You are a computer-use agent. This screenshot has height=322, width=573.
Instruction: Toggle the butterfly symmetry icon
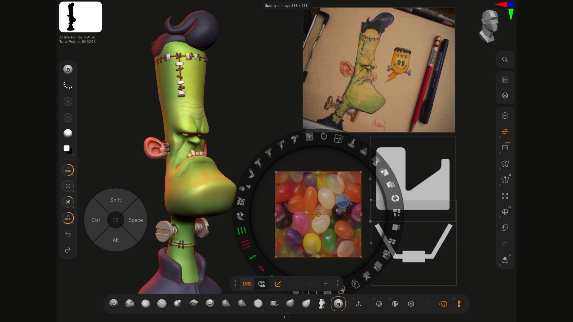pos(505,164)
